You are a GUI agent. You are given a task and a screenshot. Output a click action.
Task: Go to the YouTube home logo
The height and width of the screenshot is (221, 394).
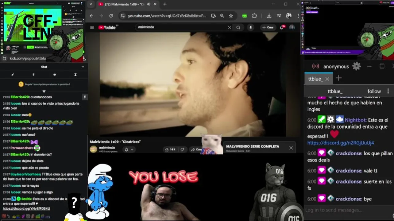107,28
